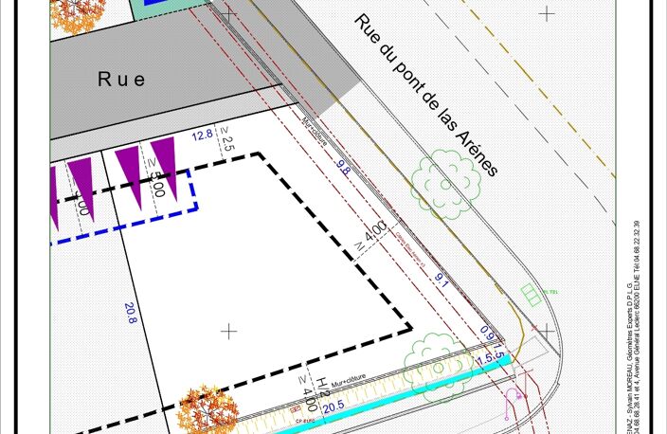Image resolution: width=667 pixels, height=434 pixels.
Task: Click the diagonal "4.00" setback near 9.8
Action: 376,230
